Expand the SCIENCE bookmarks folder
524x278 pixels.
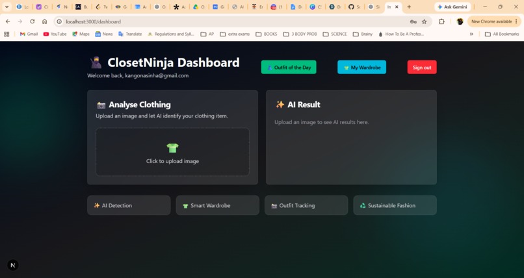click(x=335, y=34)
